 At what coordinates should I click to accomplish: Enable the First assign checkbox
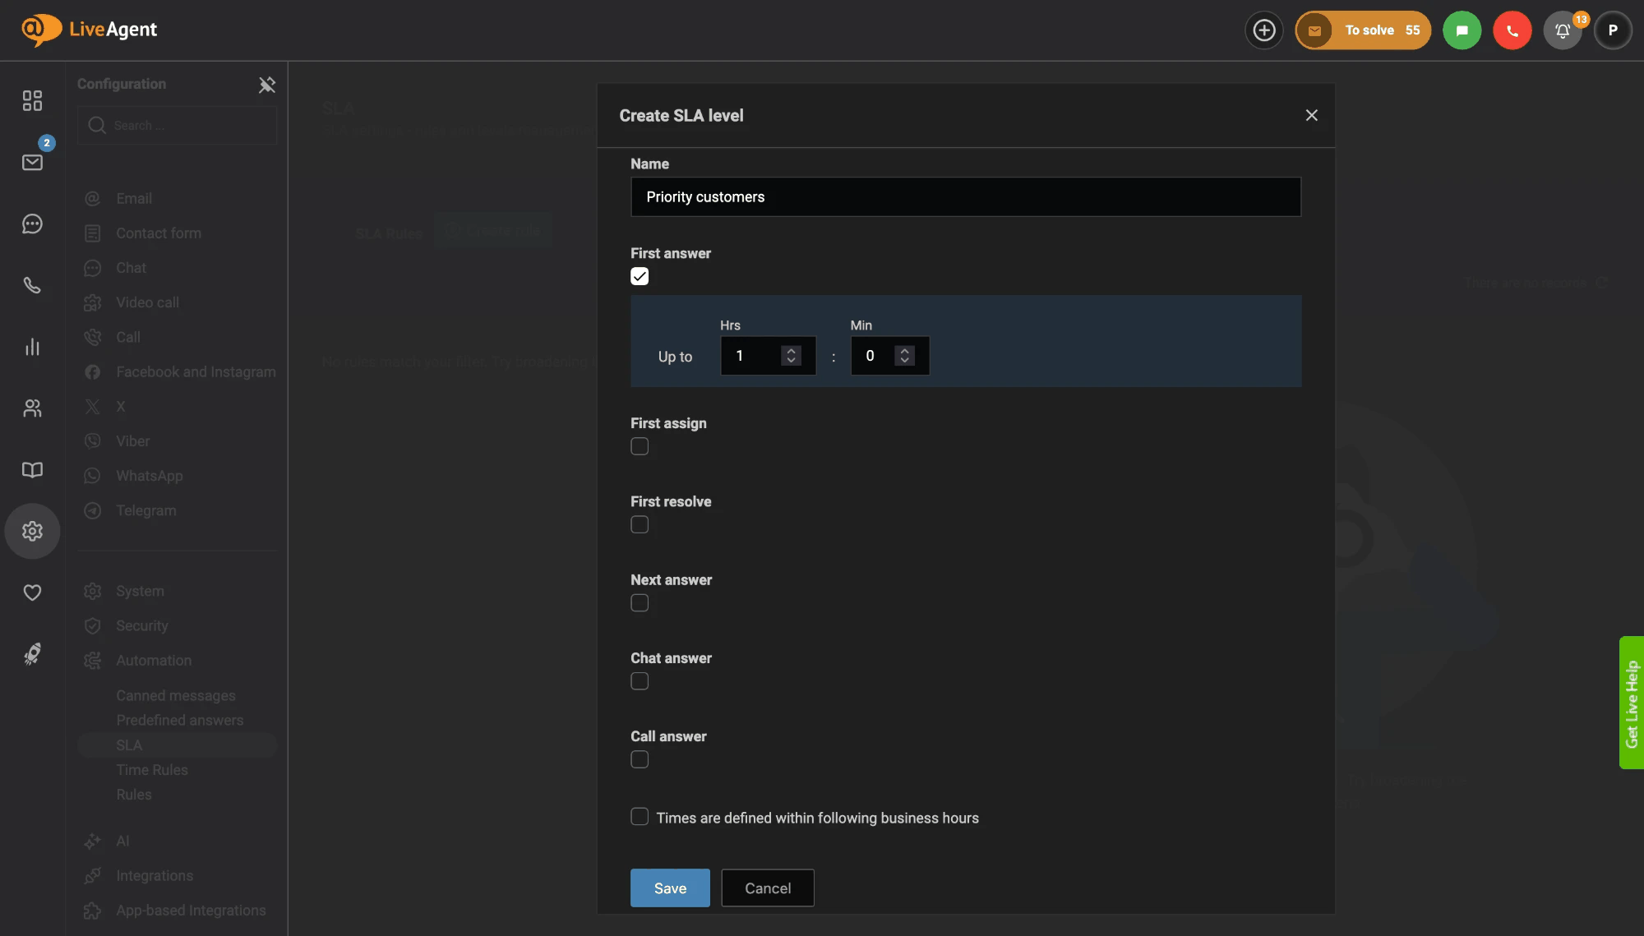pyautogui.click(x=640, y=446)
